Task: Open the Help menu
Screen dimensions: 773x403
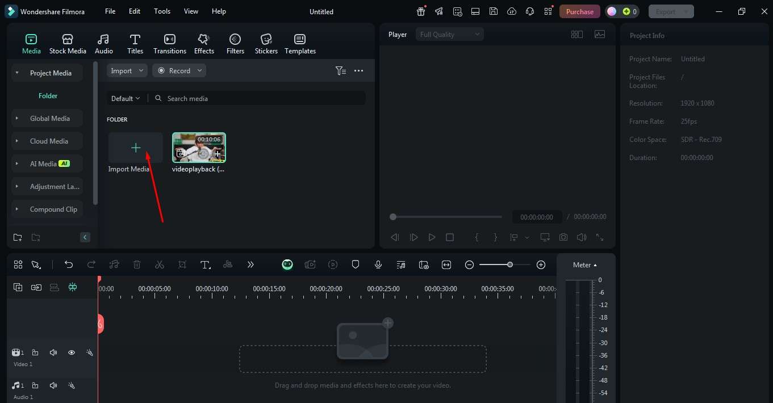Action: pyautogui.click(x=219, y=11)
